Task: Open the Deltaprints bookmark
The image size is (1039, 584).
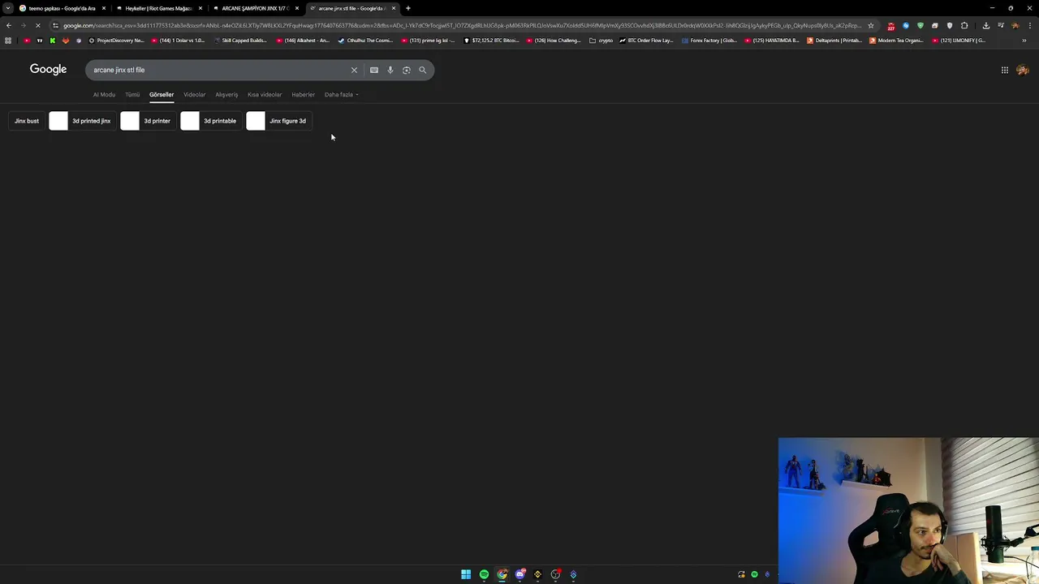Action: [834, 41]
